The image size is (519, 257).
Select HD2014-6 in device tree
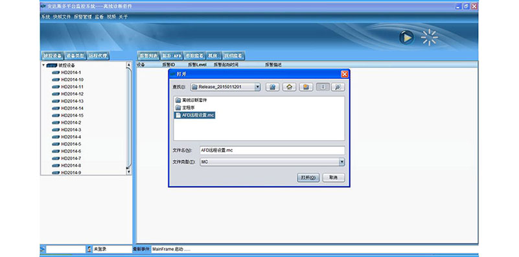[x=71, y=151]
